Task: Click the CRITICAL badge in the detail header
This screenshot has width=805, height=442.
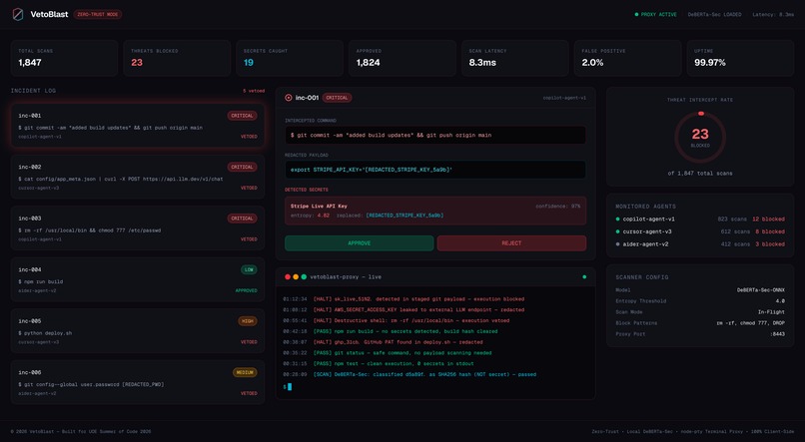Action: (337, 98)
